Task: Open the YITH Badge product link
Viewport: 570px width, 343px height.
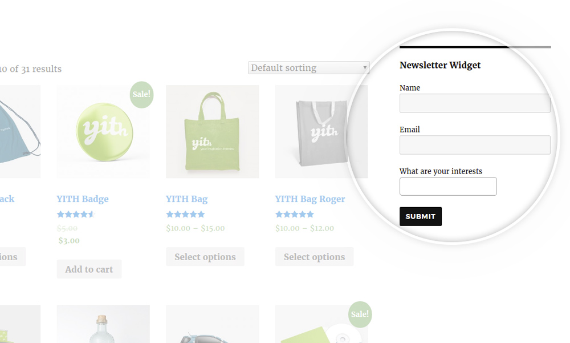Action: tap(83, 199)
